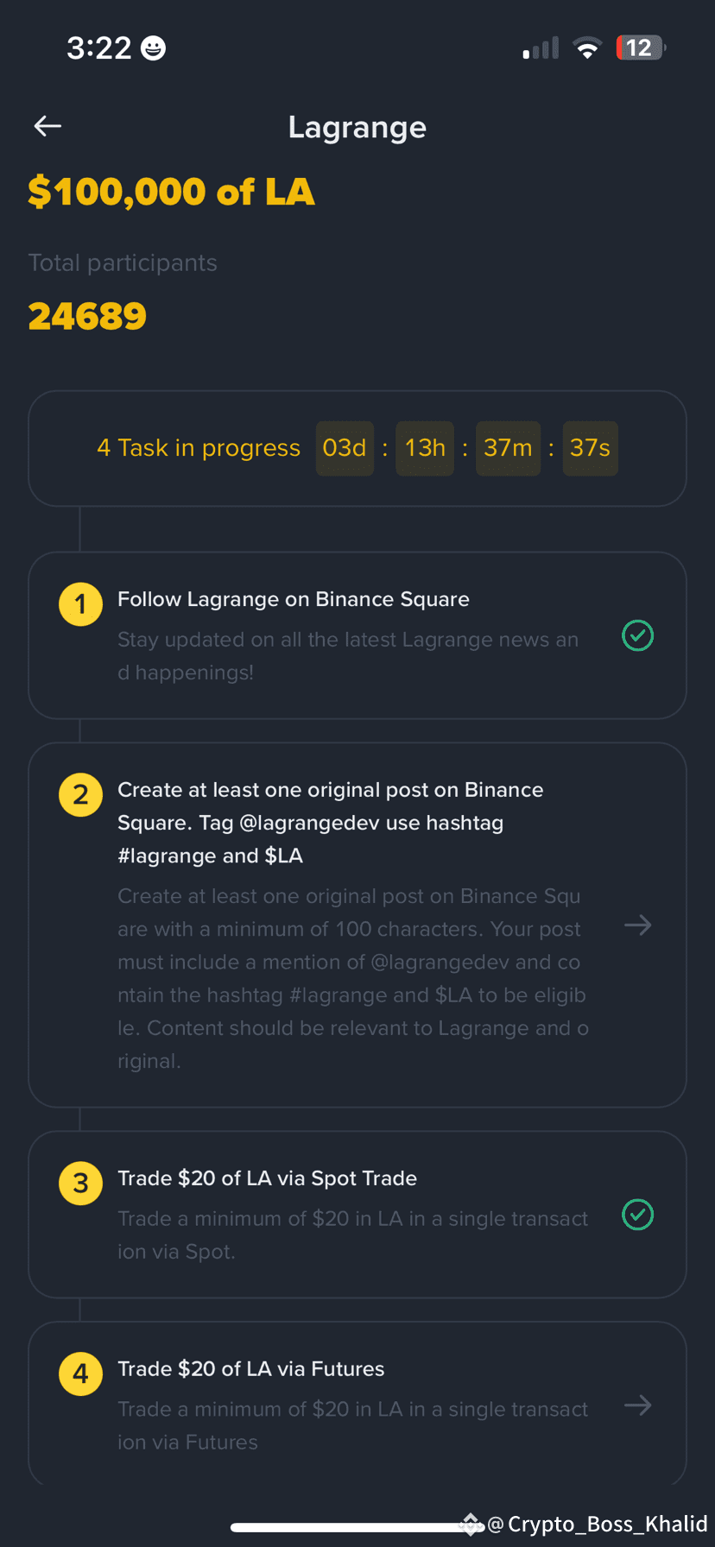The image size is (715, 1547).
Task: Tap the Wi-Fi status icon
Action: [x=587, y=48]
